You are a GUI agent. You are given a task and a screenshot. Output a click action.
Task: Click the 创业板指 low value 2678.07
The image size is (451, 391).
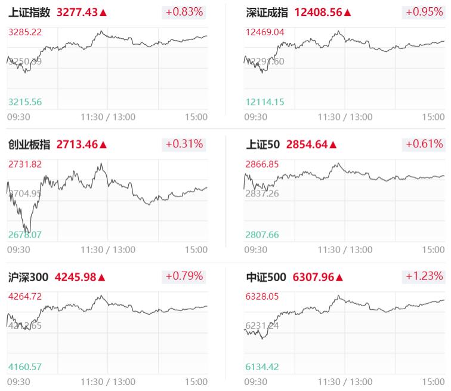point(25,235)
